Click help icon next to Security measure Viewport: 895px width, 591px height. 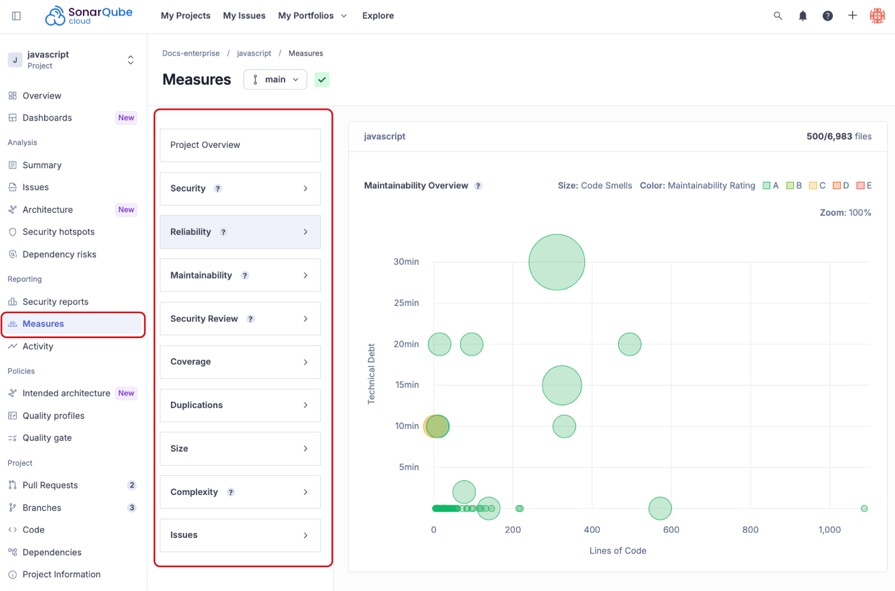point(218,189)
